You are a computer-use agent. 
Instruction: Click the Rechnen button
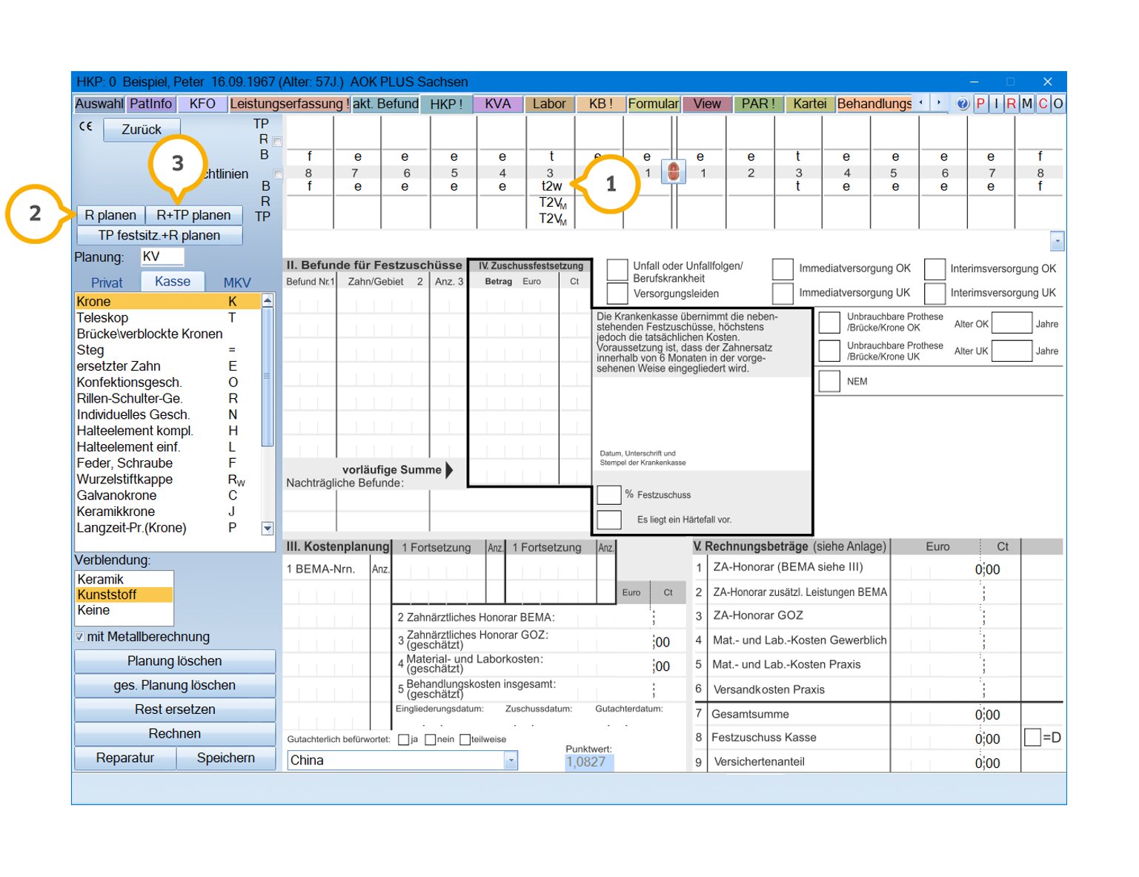click(x=175, y=734)
